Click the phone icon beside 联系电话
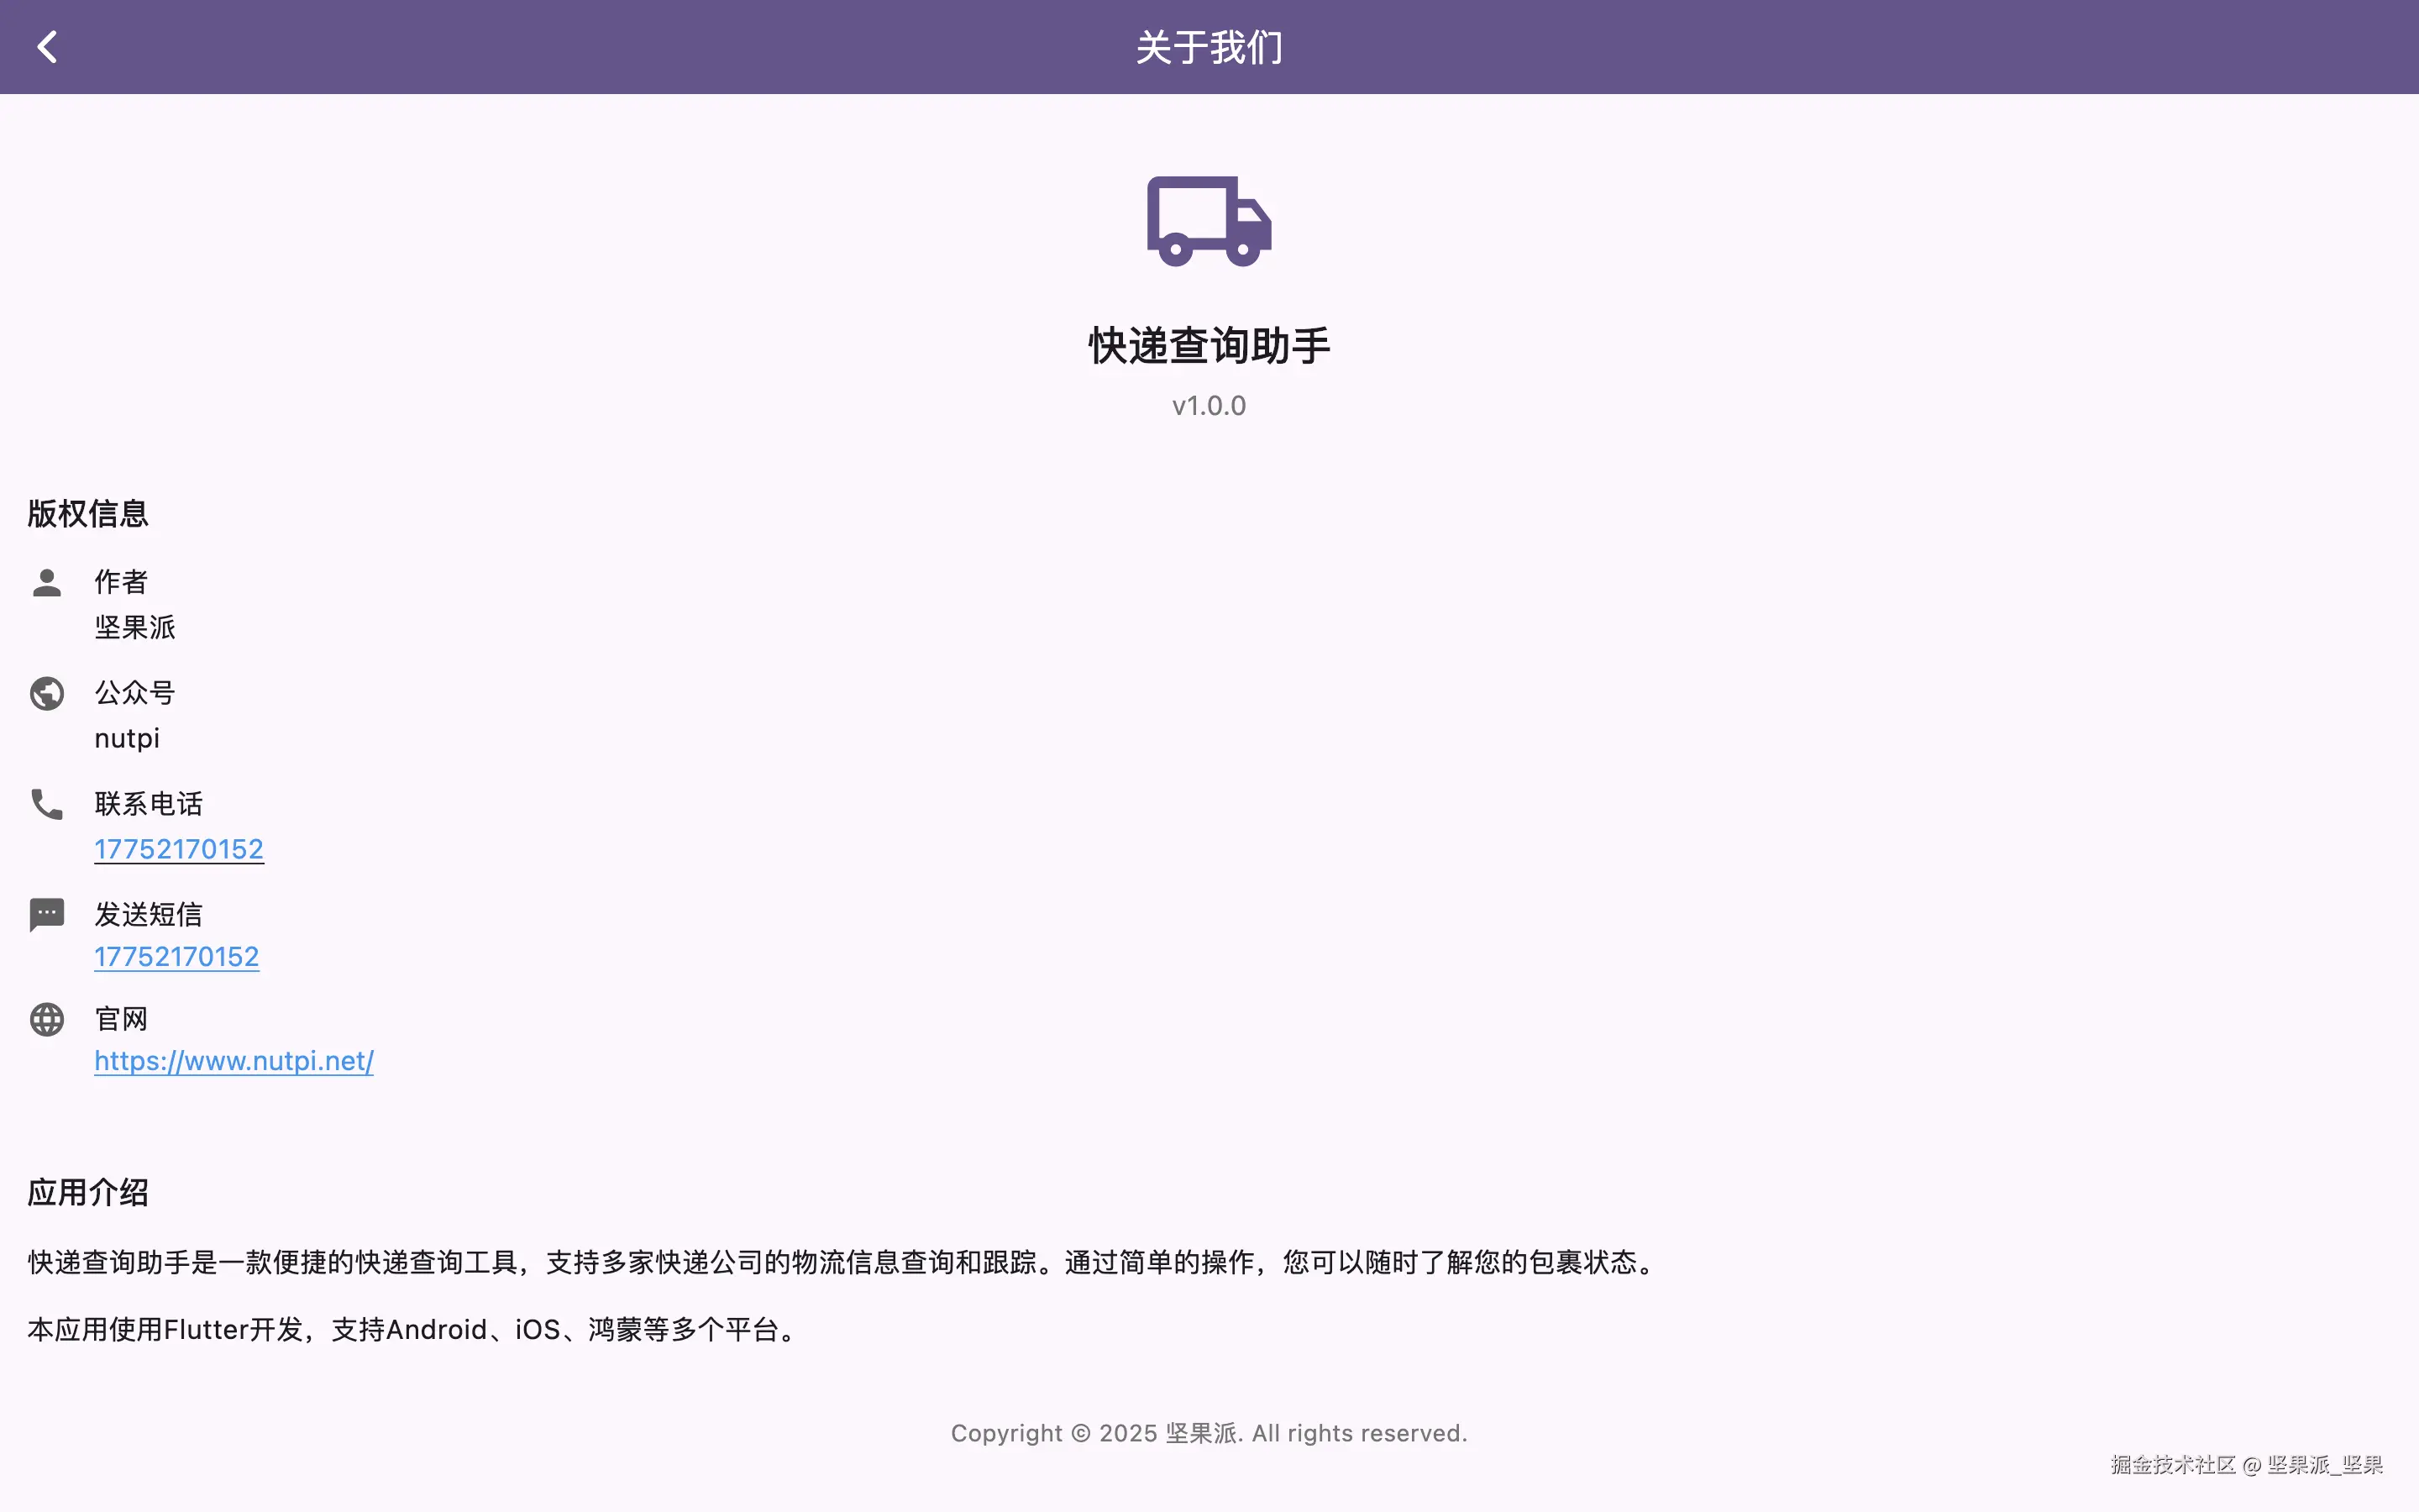This screenshot has height=1512, width=2419. pyautogui.click(x=46, y=805)
